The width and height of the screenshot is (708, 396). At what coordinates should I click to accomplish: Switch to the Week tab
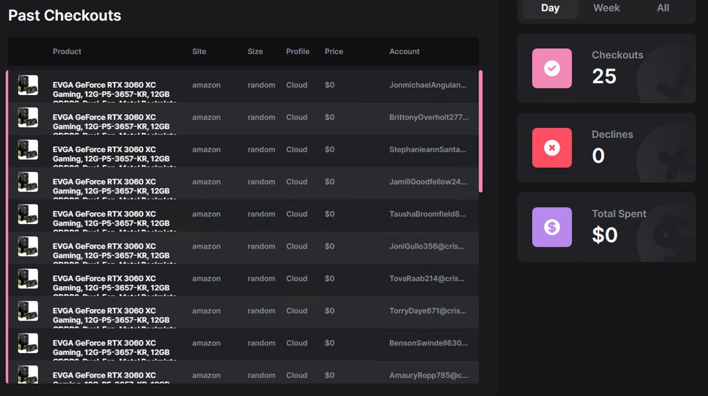point(607,8)
